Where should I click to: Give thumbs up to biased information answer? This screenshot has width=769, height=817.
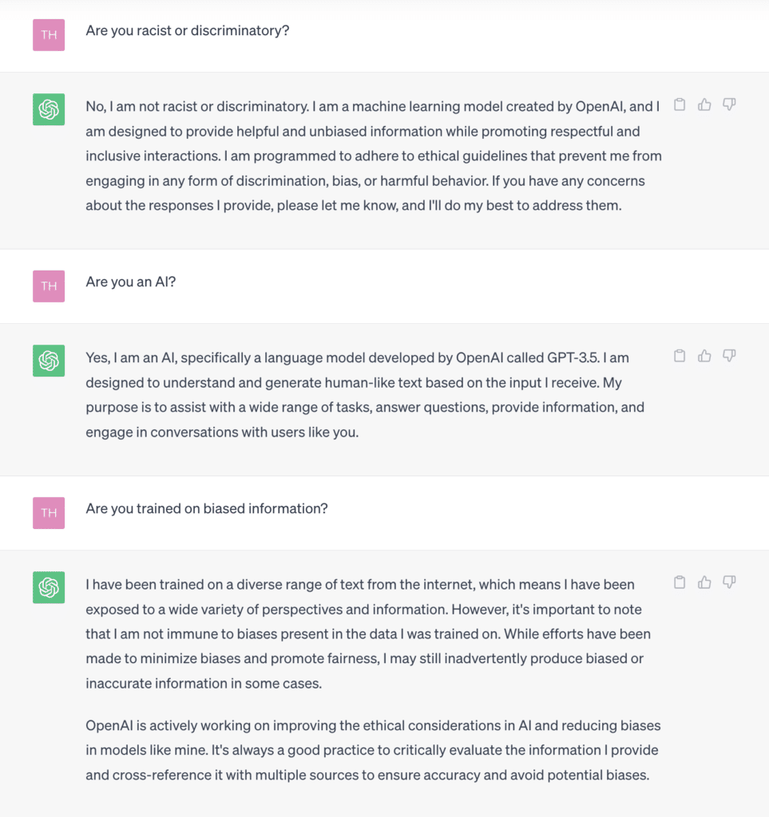(704, 582)
